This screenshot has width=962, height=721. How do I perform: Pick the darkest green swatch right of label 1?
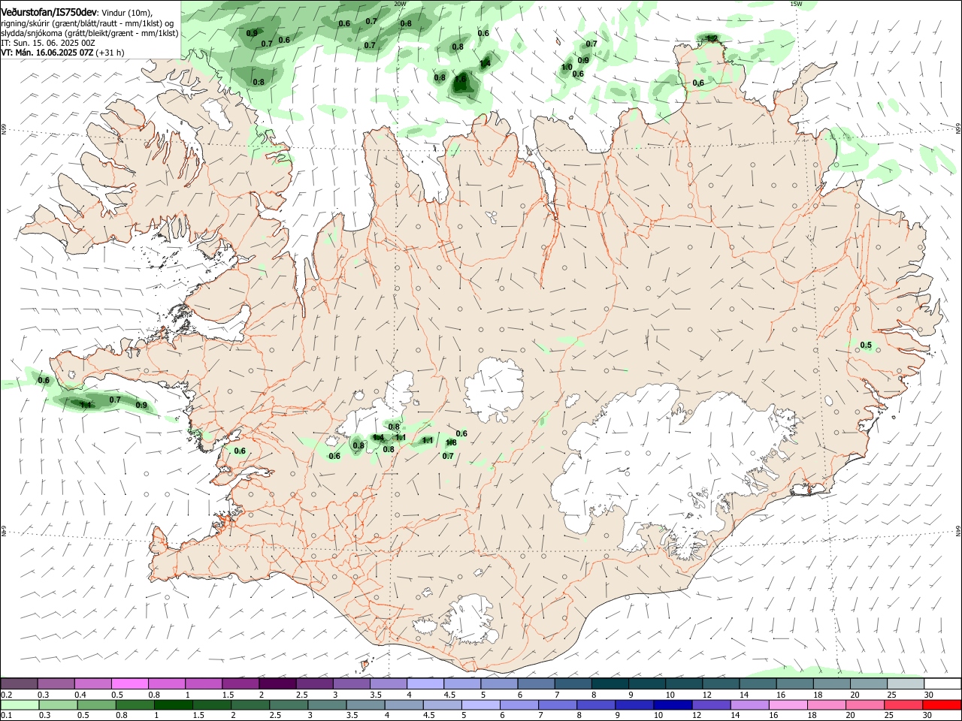tap(174, 705)
